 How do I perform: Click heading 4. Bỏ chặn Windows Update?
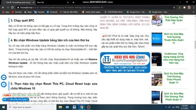click(x=50, y=40)
